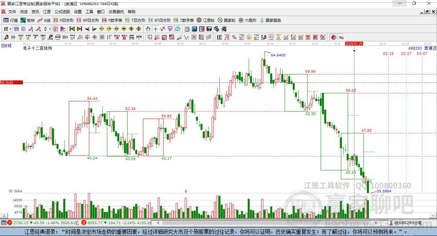Open the calculator icon
Viewport: 437px width, 236px height.
[x=194, y=29]
